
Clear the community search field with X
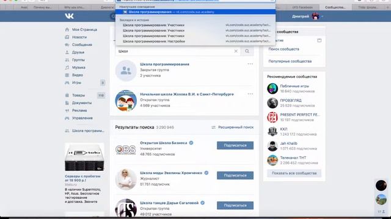(x=236, y=51)
